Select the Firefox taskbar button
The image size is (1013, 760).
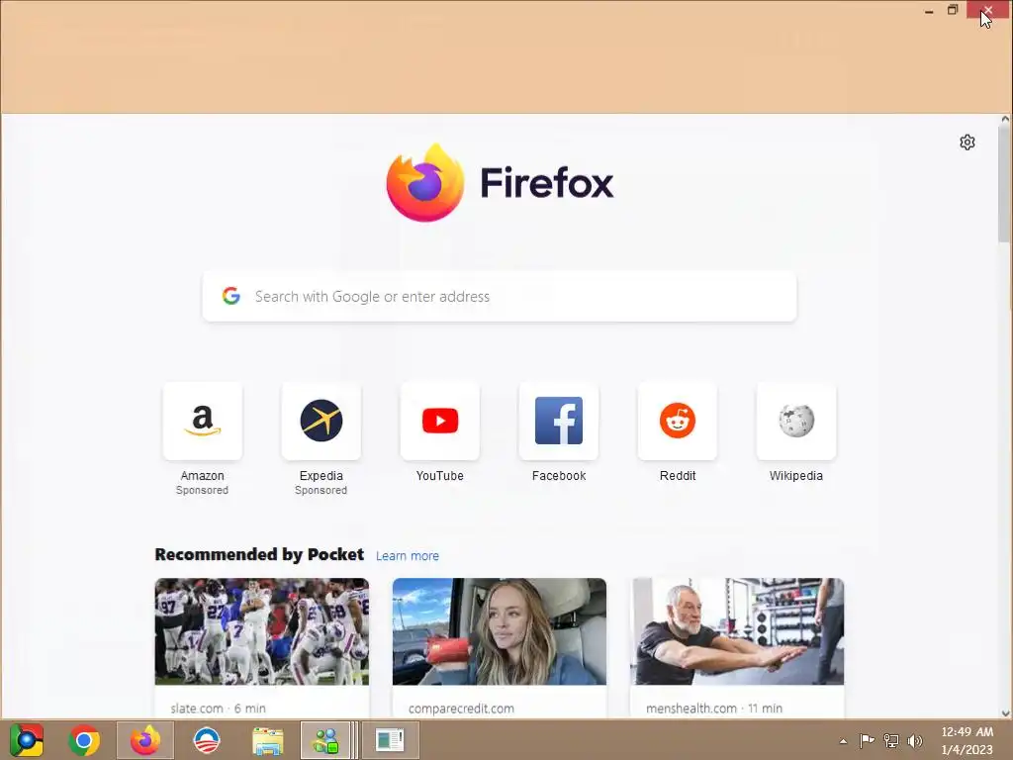pyautogui.click(x=144, y=740)
